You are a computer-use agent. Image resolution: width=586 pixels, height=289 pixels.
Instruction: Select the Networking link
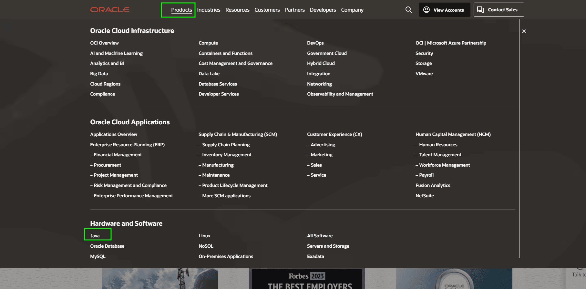pyautogui.click(x=319, y=84)
